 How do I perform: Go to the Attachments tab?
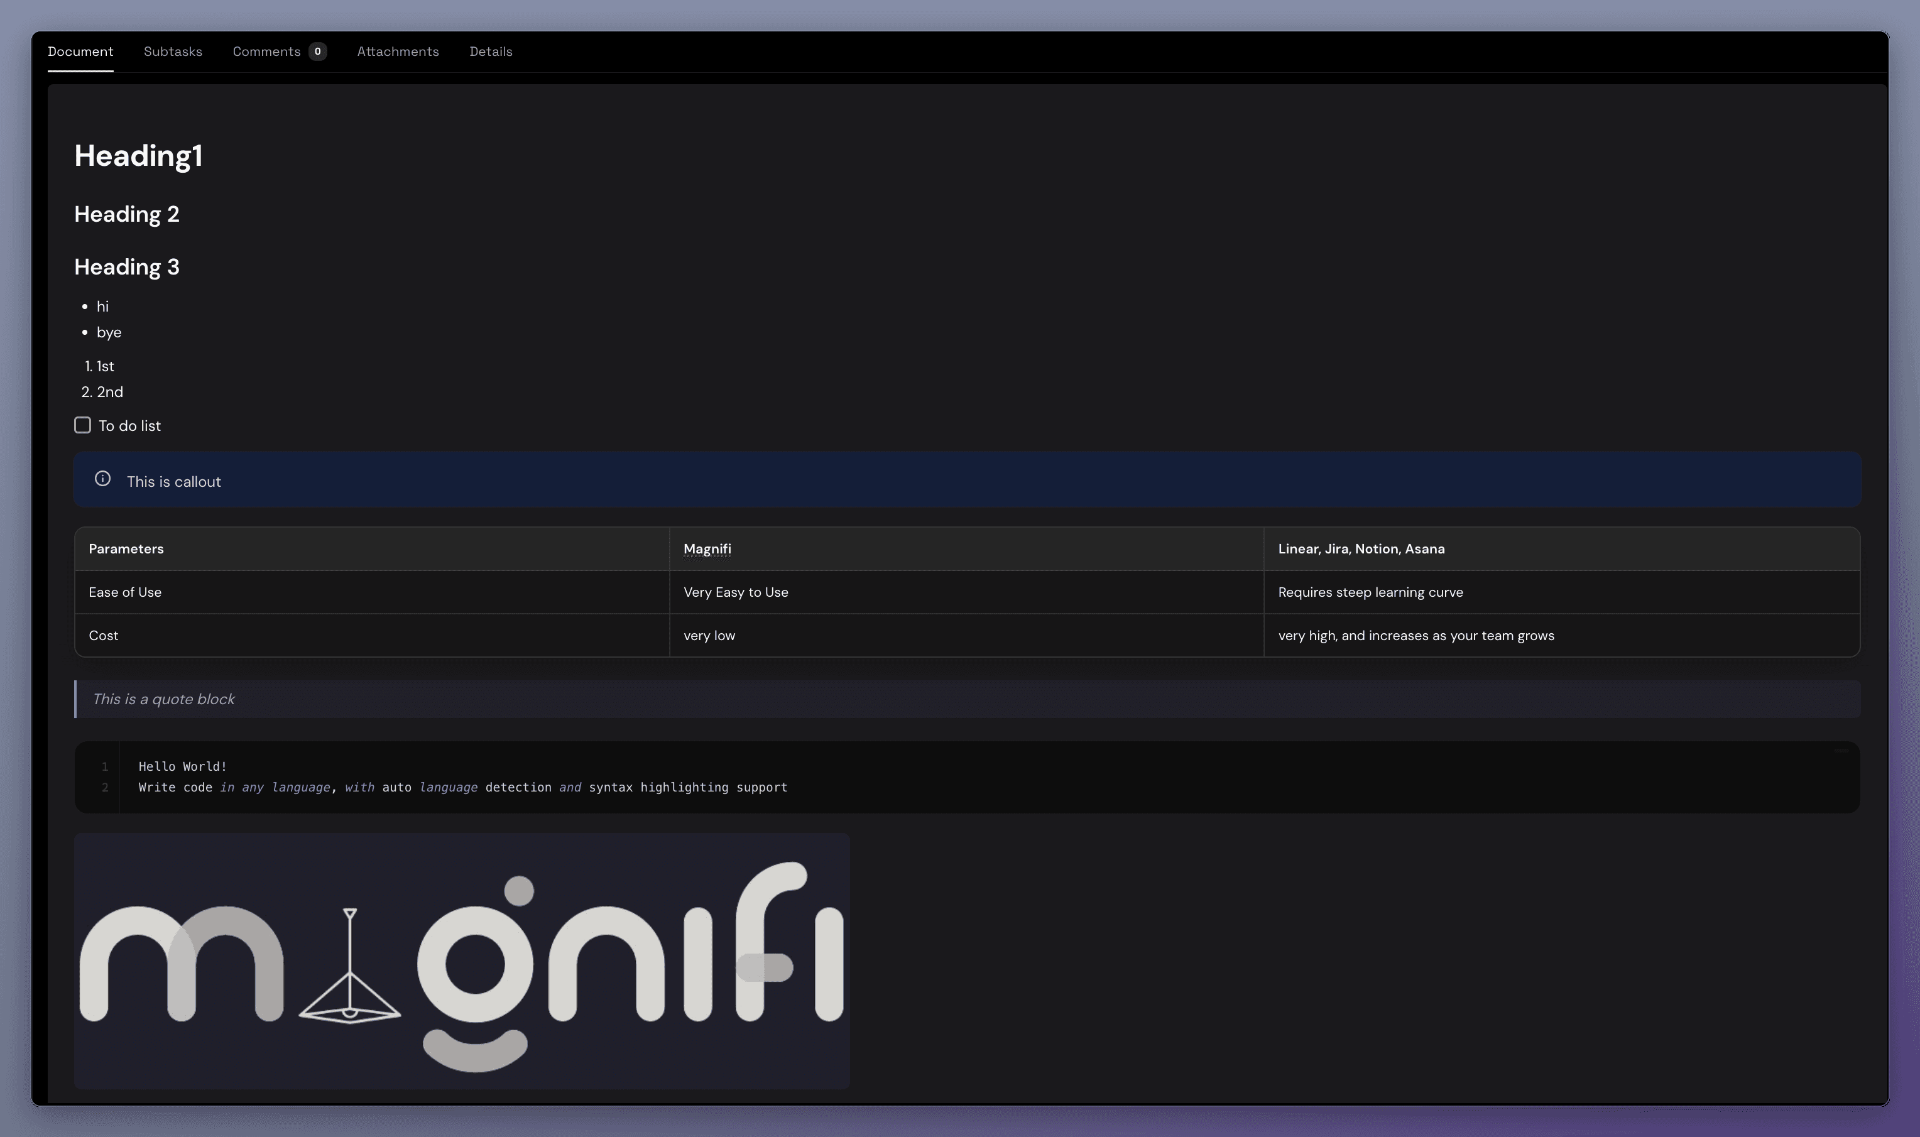pyautogui.click(x=398, y=52)
